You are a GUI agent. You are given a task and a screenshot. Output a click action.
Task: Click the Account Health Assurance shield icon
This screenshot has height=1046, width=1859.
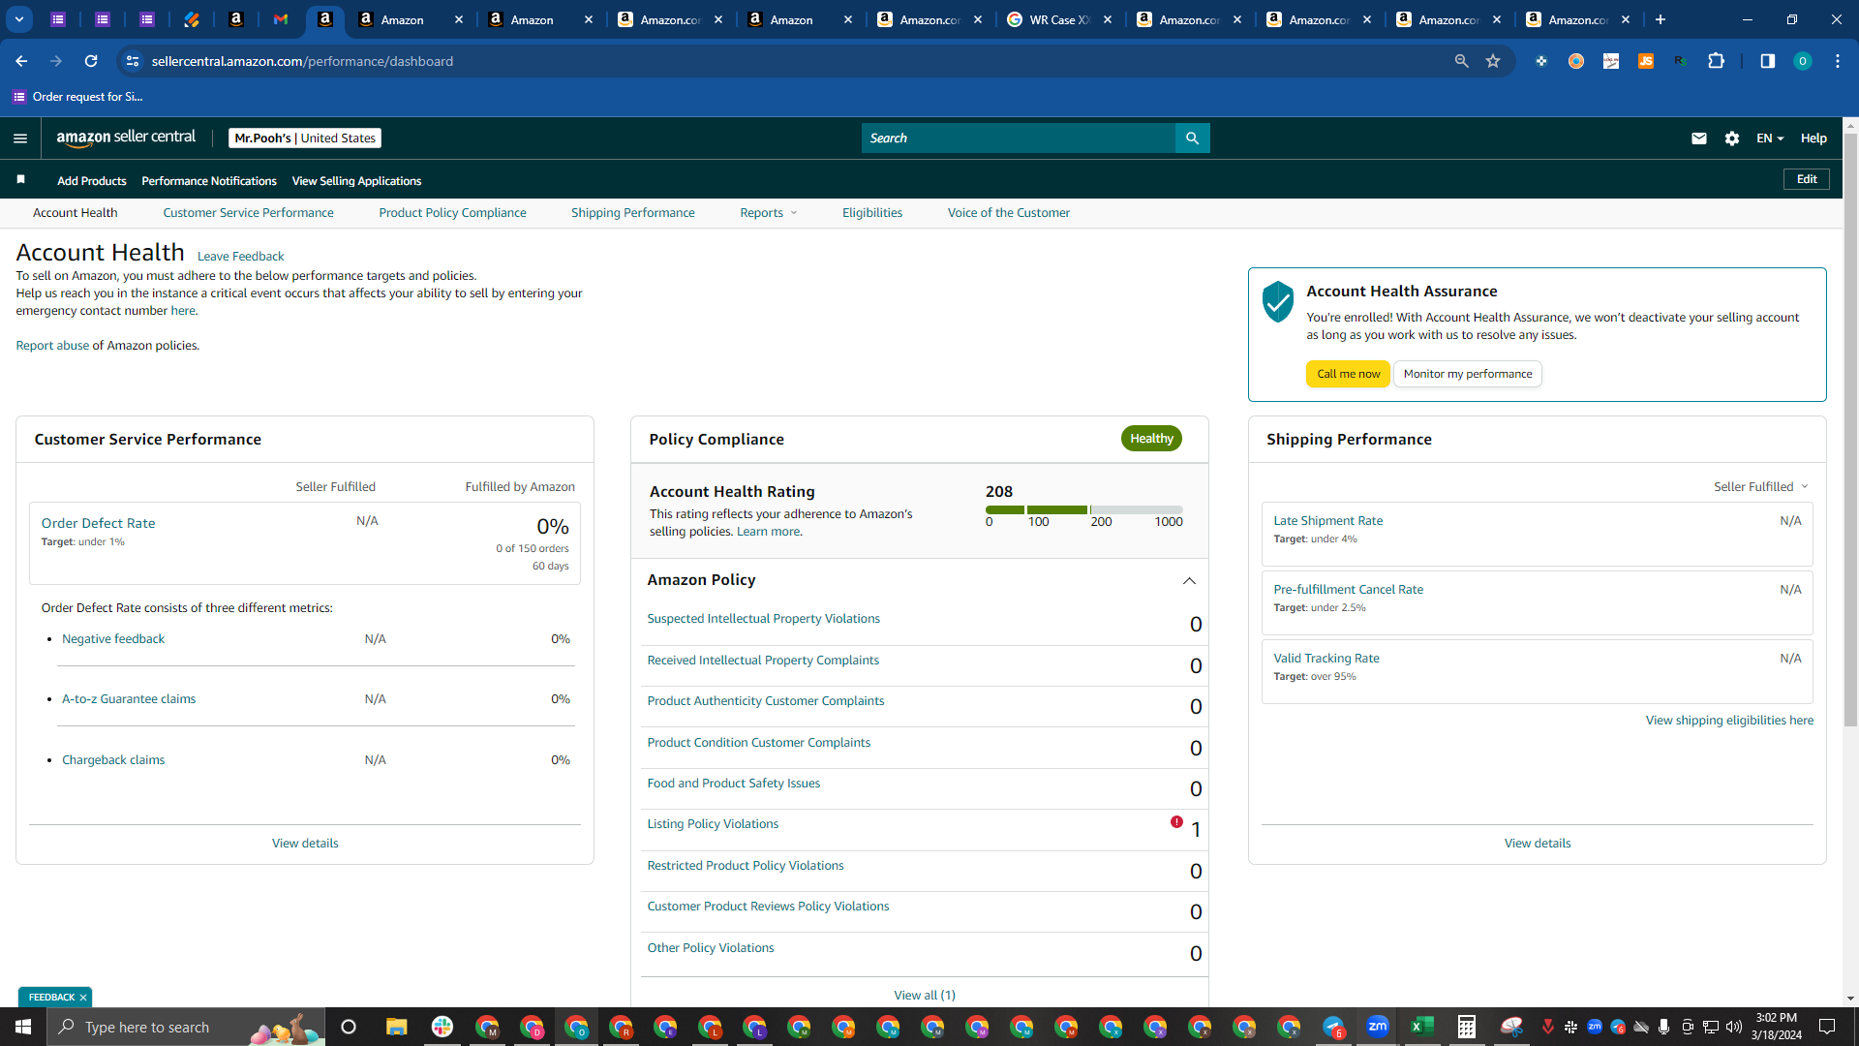(x=1278, y=301)
